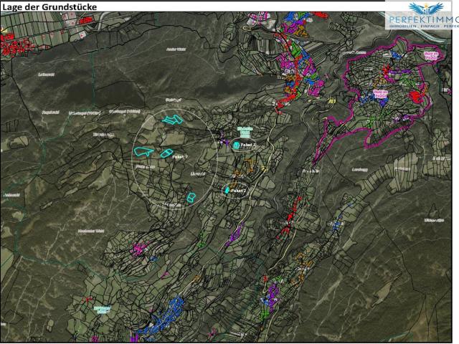Click the yellow marker left of the magenta boundary
459x344 pixels.
pyautogui.click(x=331, y=102)
